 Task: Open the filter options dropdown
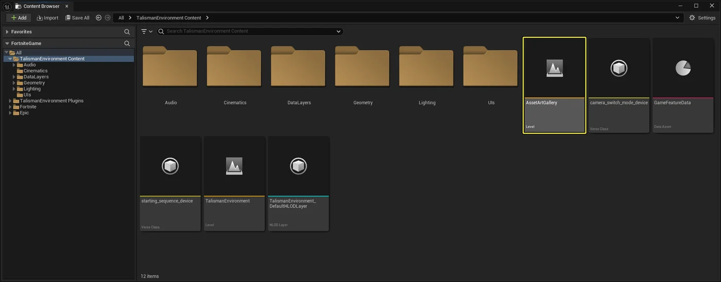click(147, 31)
